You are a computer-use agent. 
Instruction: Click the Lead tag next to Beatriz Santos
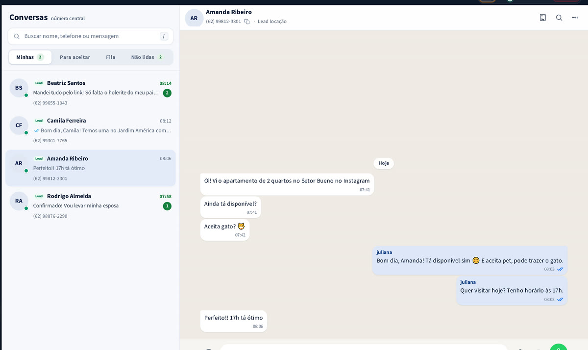39,83
